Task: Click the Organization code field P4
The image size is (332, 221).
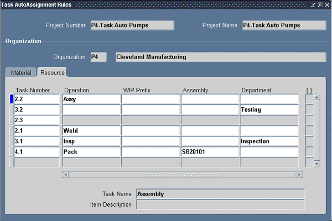Action: [x=98, y=57]
